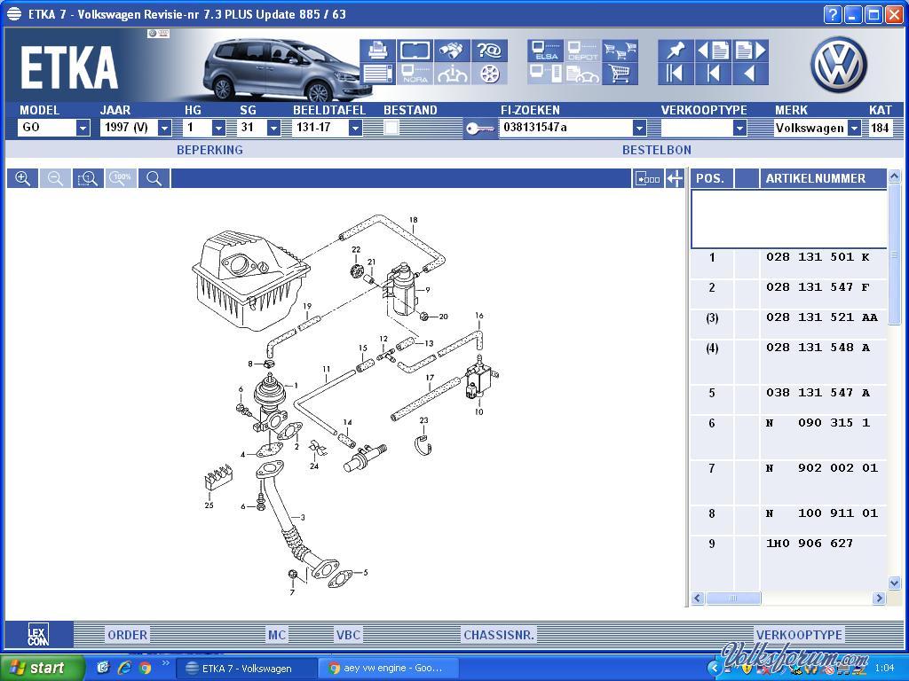Click the plain left arrow icon

click(x=751, y=74)
